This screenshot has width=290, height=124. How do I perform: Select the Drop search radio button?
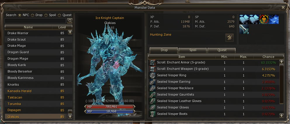click(x=32, y=15)
